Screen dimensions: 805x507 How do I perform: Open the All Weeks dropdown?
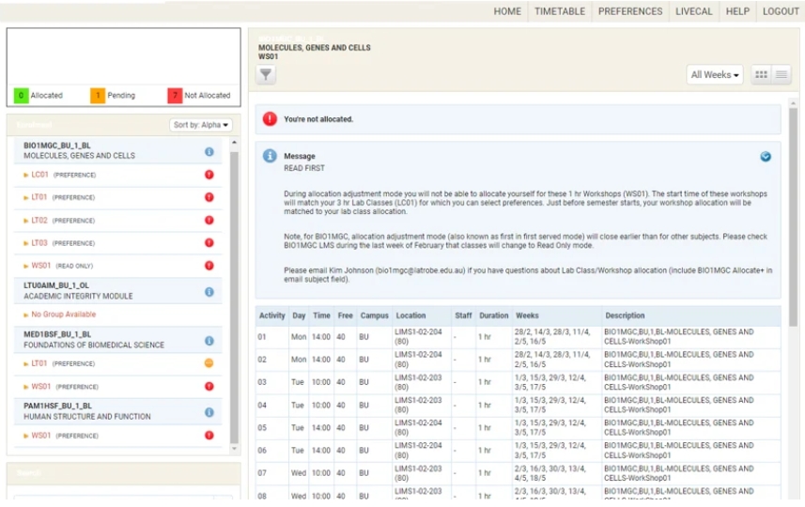(715, 75)
